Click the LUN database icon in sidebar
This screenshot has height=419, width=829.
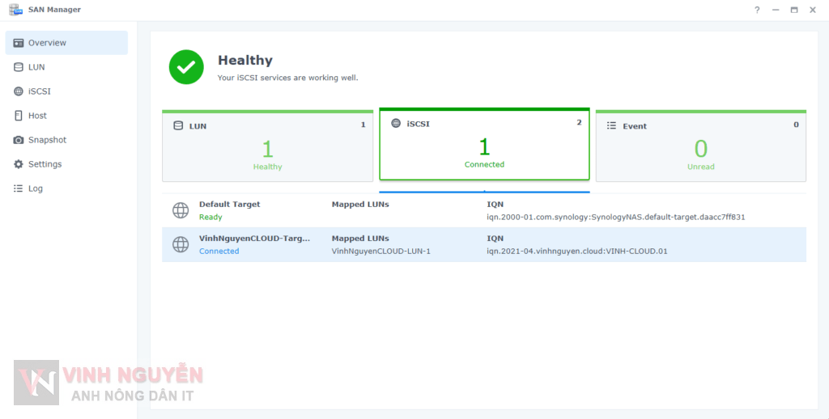point(19,67)
